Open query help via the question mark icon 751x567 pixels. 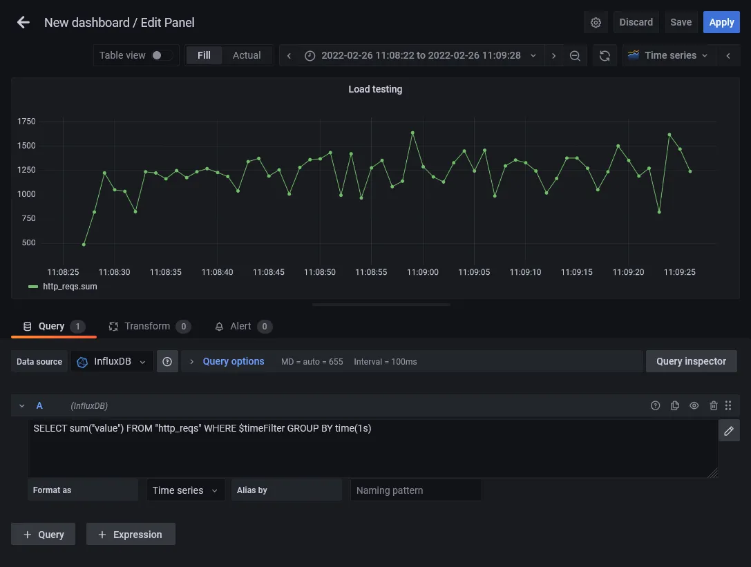pos(655,405)
